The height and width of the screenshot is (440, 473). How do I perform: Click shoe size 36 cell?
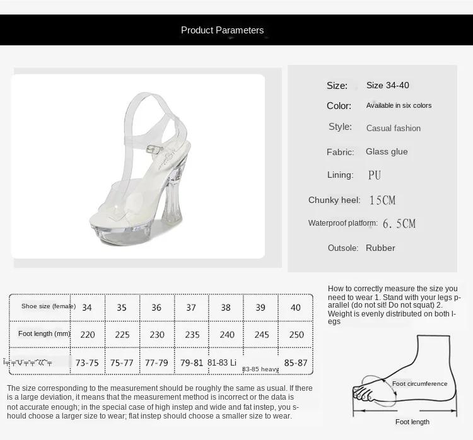coord(156,308)
